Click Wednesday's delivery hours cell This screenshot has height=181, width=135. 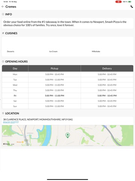(107, 85)
